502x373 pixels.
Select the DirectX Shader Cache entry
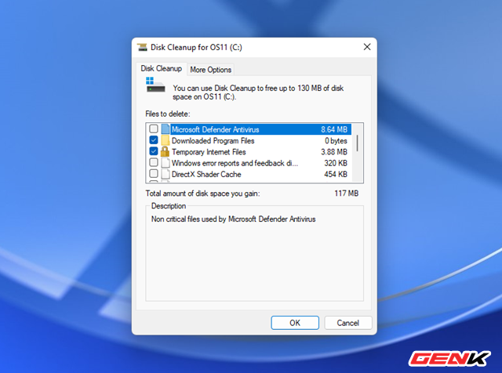pos(249,174)
